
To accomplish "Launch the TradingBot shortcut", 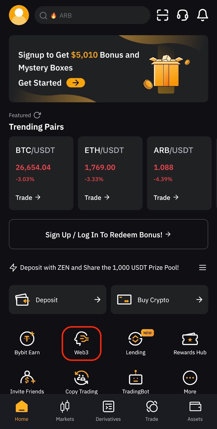I will [x=136, y=382].
